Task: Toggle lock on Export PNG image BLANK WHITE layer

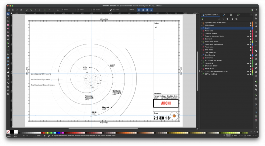Action: 250,23
